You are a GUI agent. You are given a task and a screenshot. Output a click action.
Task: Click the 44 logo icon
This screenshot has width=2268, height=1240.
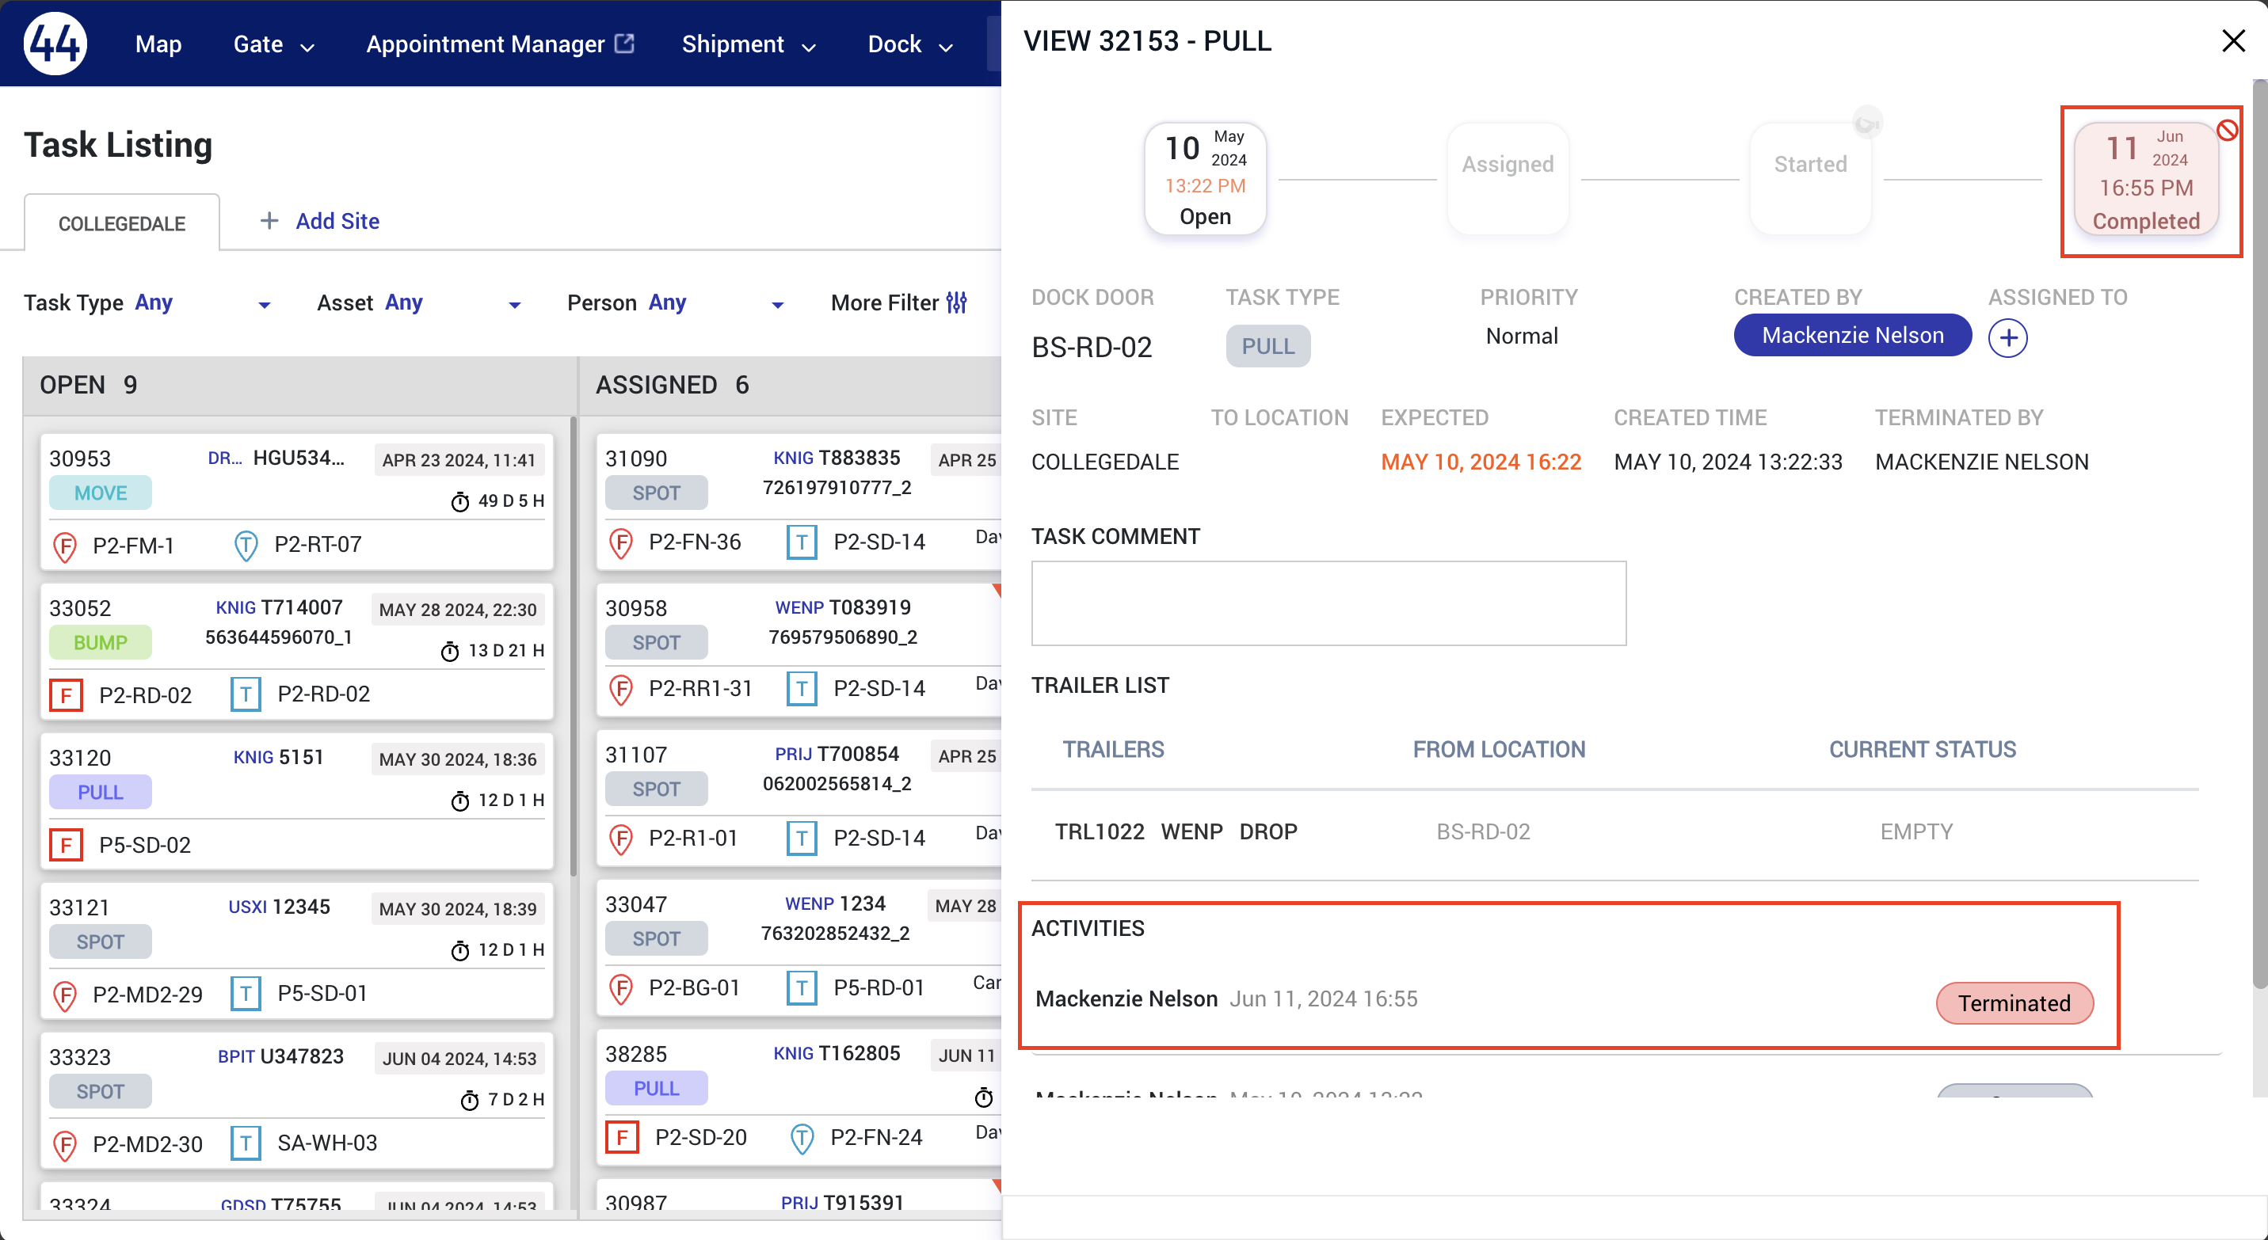tap(55, 43)
